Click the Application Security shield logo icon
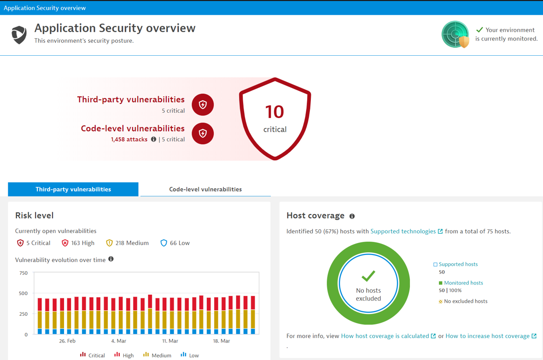The image size is (543, 360). [19, 35]
